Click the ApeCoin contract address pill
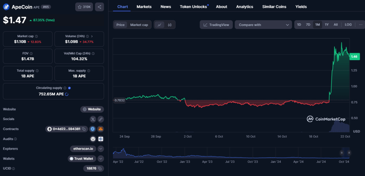The image size is (365, 176). pyautogui.click(x=67, y=129)
